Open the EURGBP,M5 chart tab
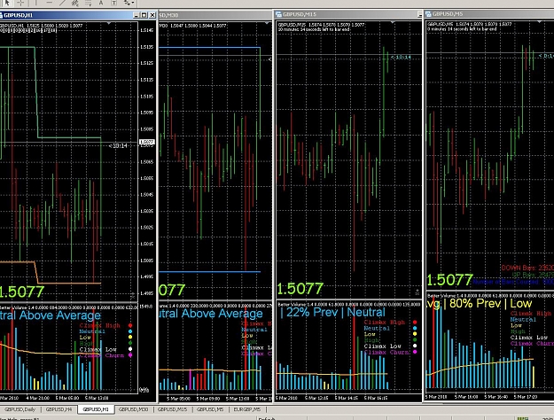The image size is (554, 420). pos(247,409)
